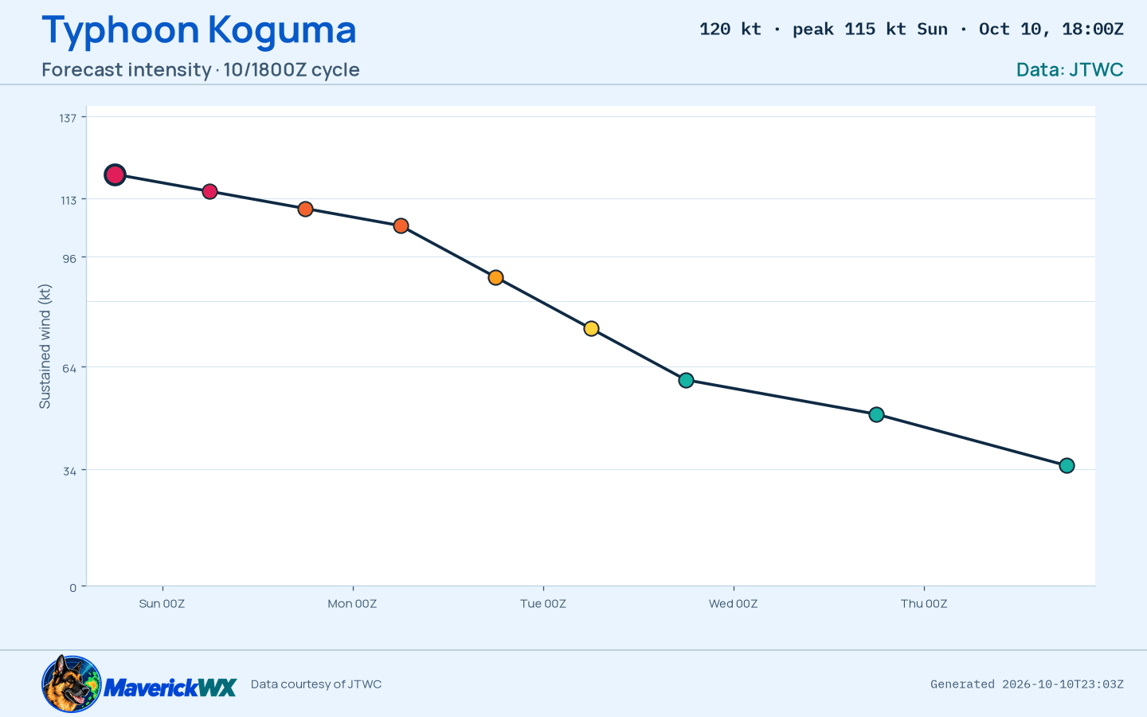
Task: Click the Data courtesy of JTWC credit
Action: [316, 684]
